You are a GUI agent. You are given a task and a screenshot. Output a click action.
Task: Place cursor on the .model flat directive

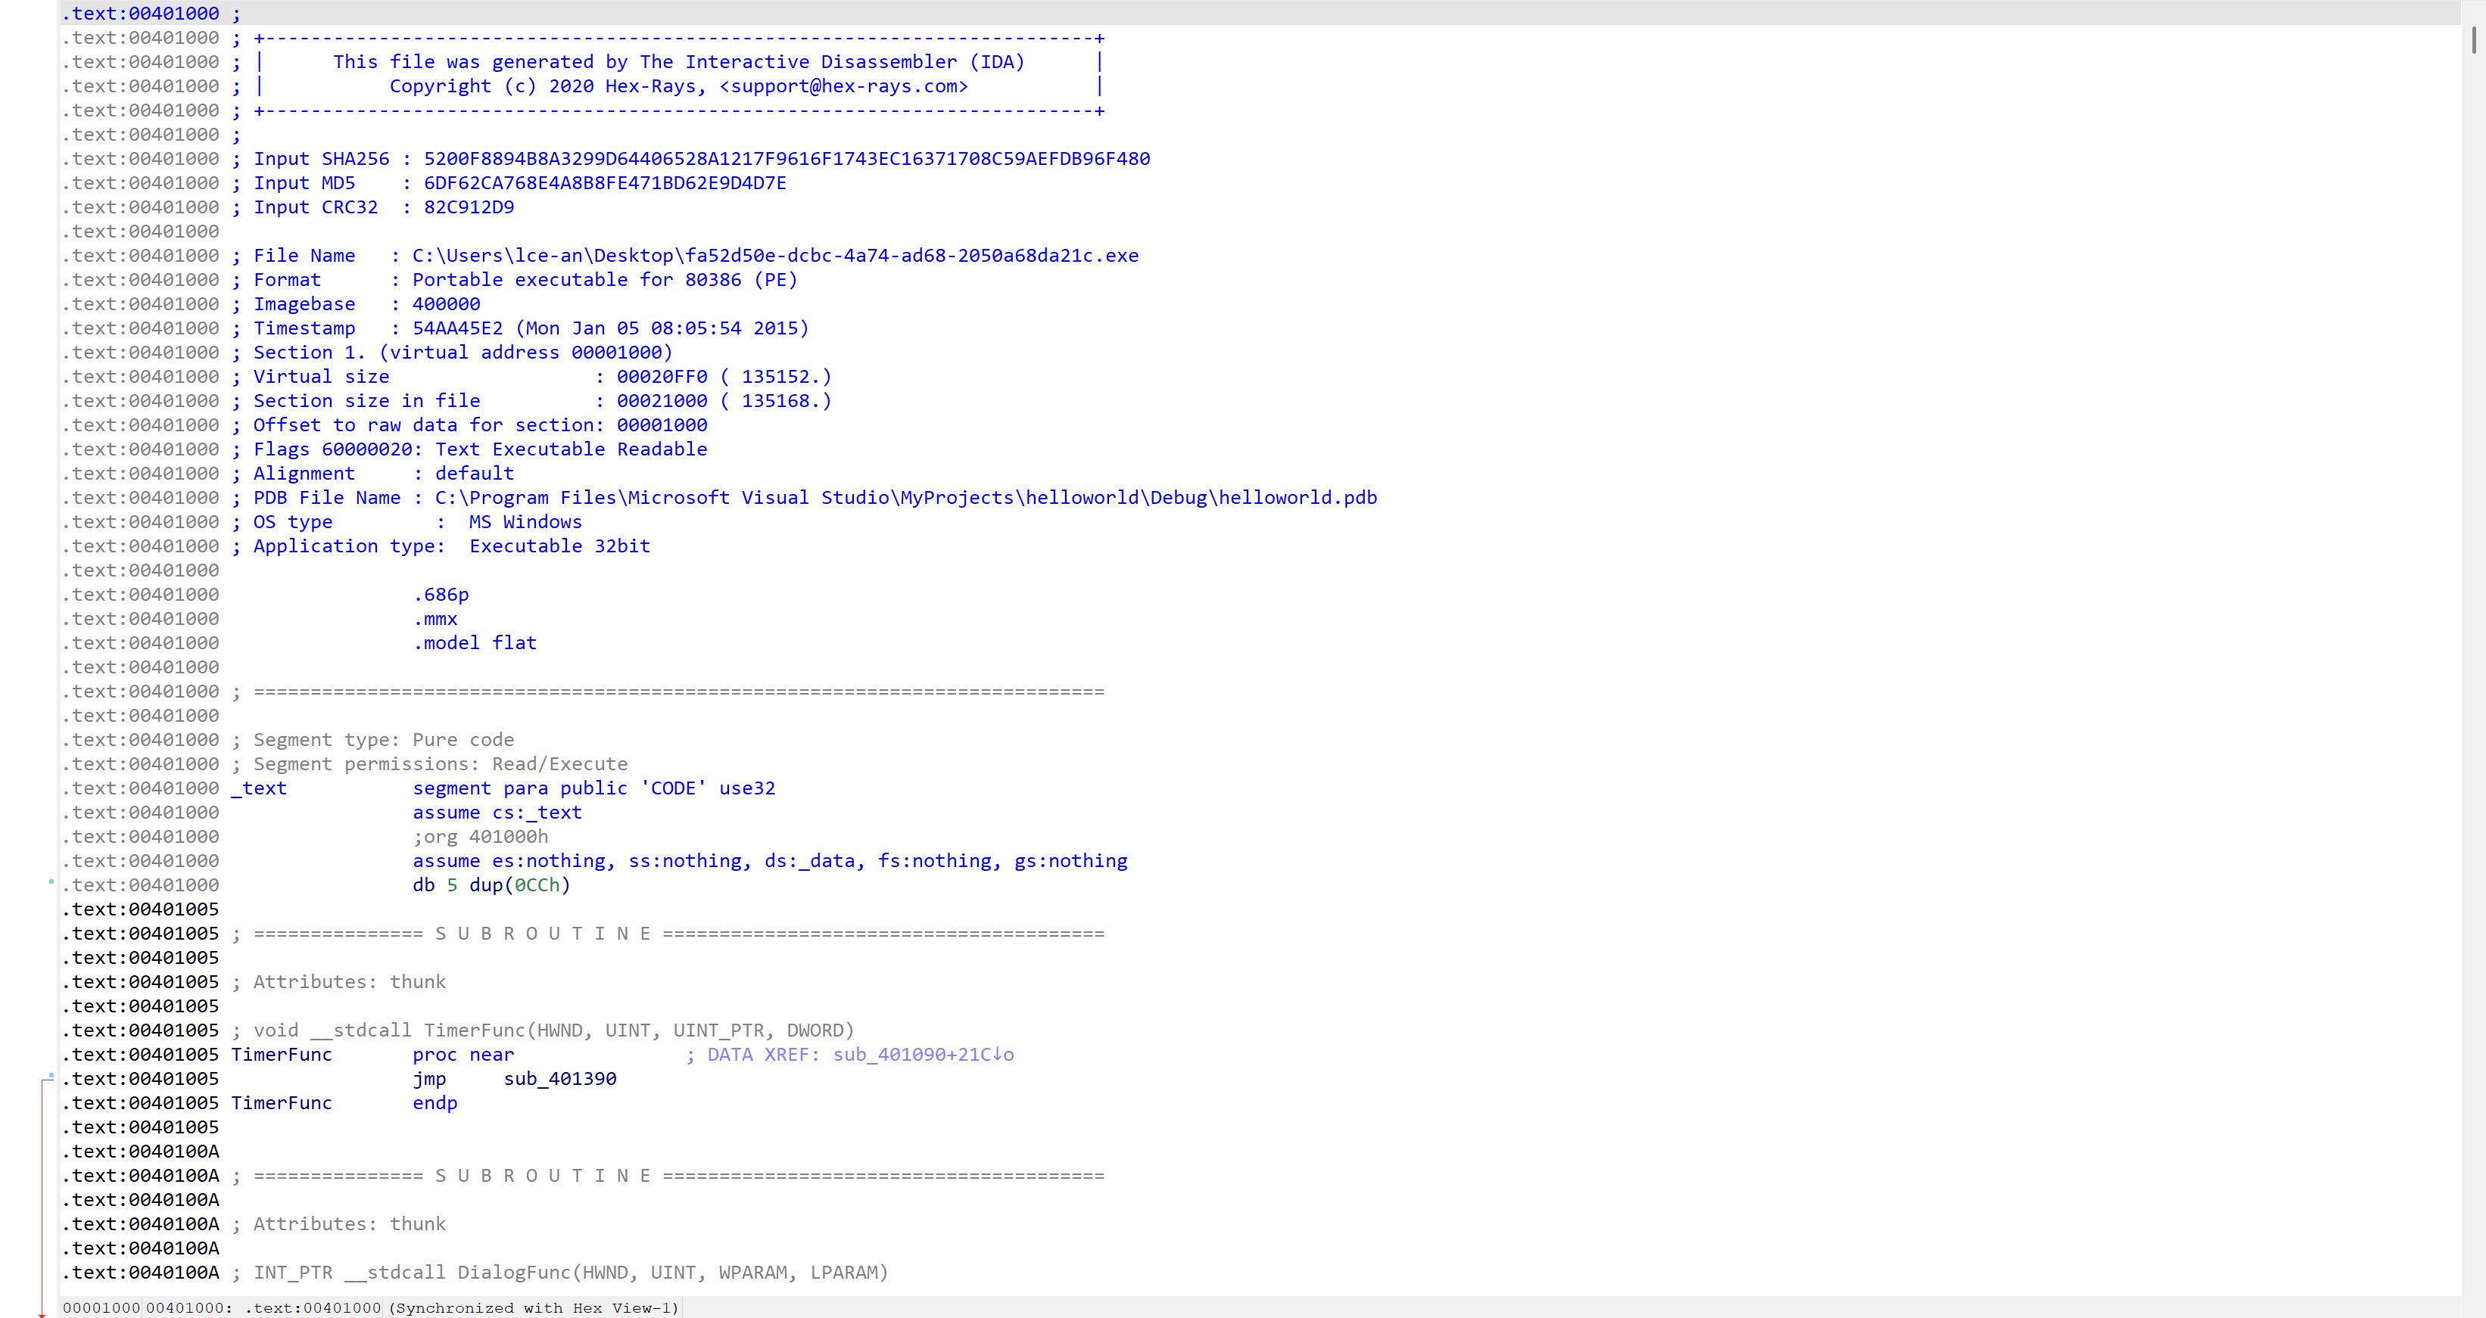click(x=475, y=642)
